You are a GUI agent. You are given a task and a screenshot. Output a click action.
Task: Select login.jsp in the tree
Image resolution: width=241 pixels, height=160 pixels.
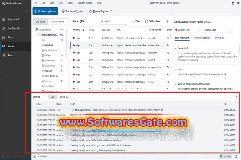48,81
